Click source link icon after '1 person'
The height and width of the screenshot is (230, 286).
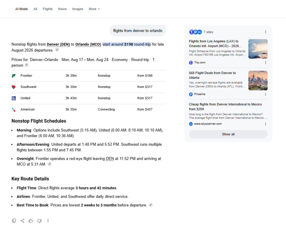coord(27,65)
